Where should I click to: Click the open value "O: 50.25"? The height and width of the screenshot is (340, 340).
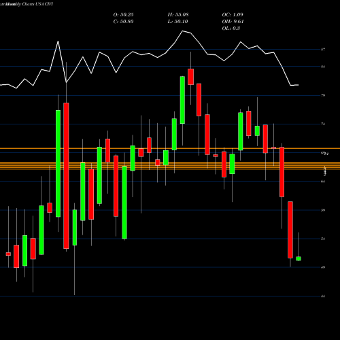tap(123, 15)
